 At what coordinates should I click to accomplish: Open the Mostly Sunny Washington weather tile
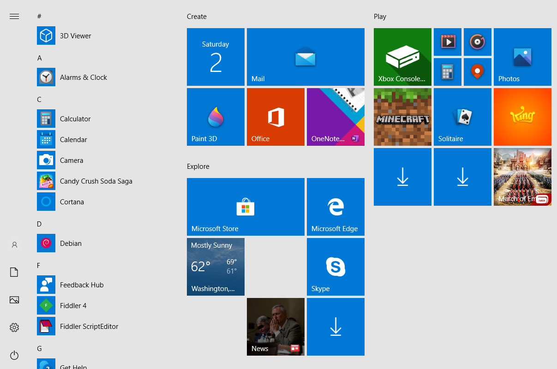(216, 267)
